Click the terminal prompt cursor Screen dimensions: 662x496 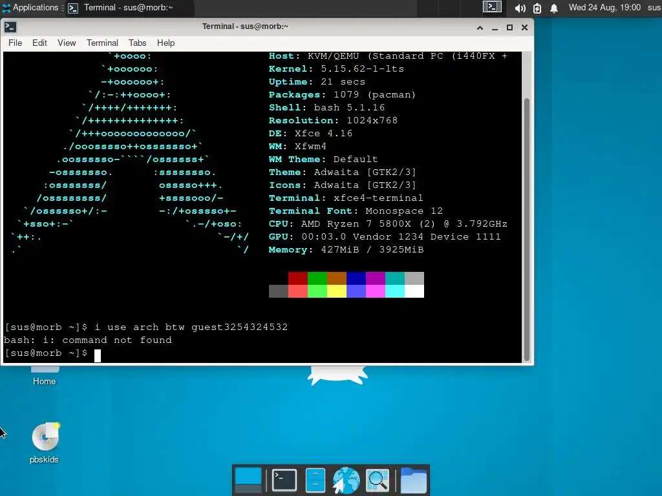98,355
